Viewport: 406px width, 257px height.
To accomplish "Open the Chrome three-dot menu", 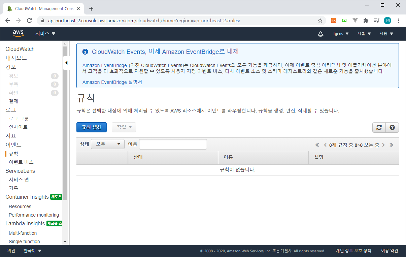I will tap(399, 21).
